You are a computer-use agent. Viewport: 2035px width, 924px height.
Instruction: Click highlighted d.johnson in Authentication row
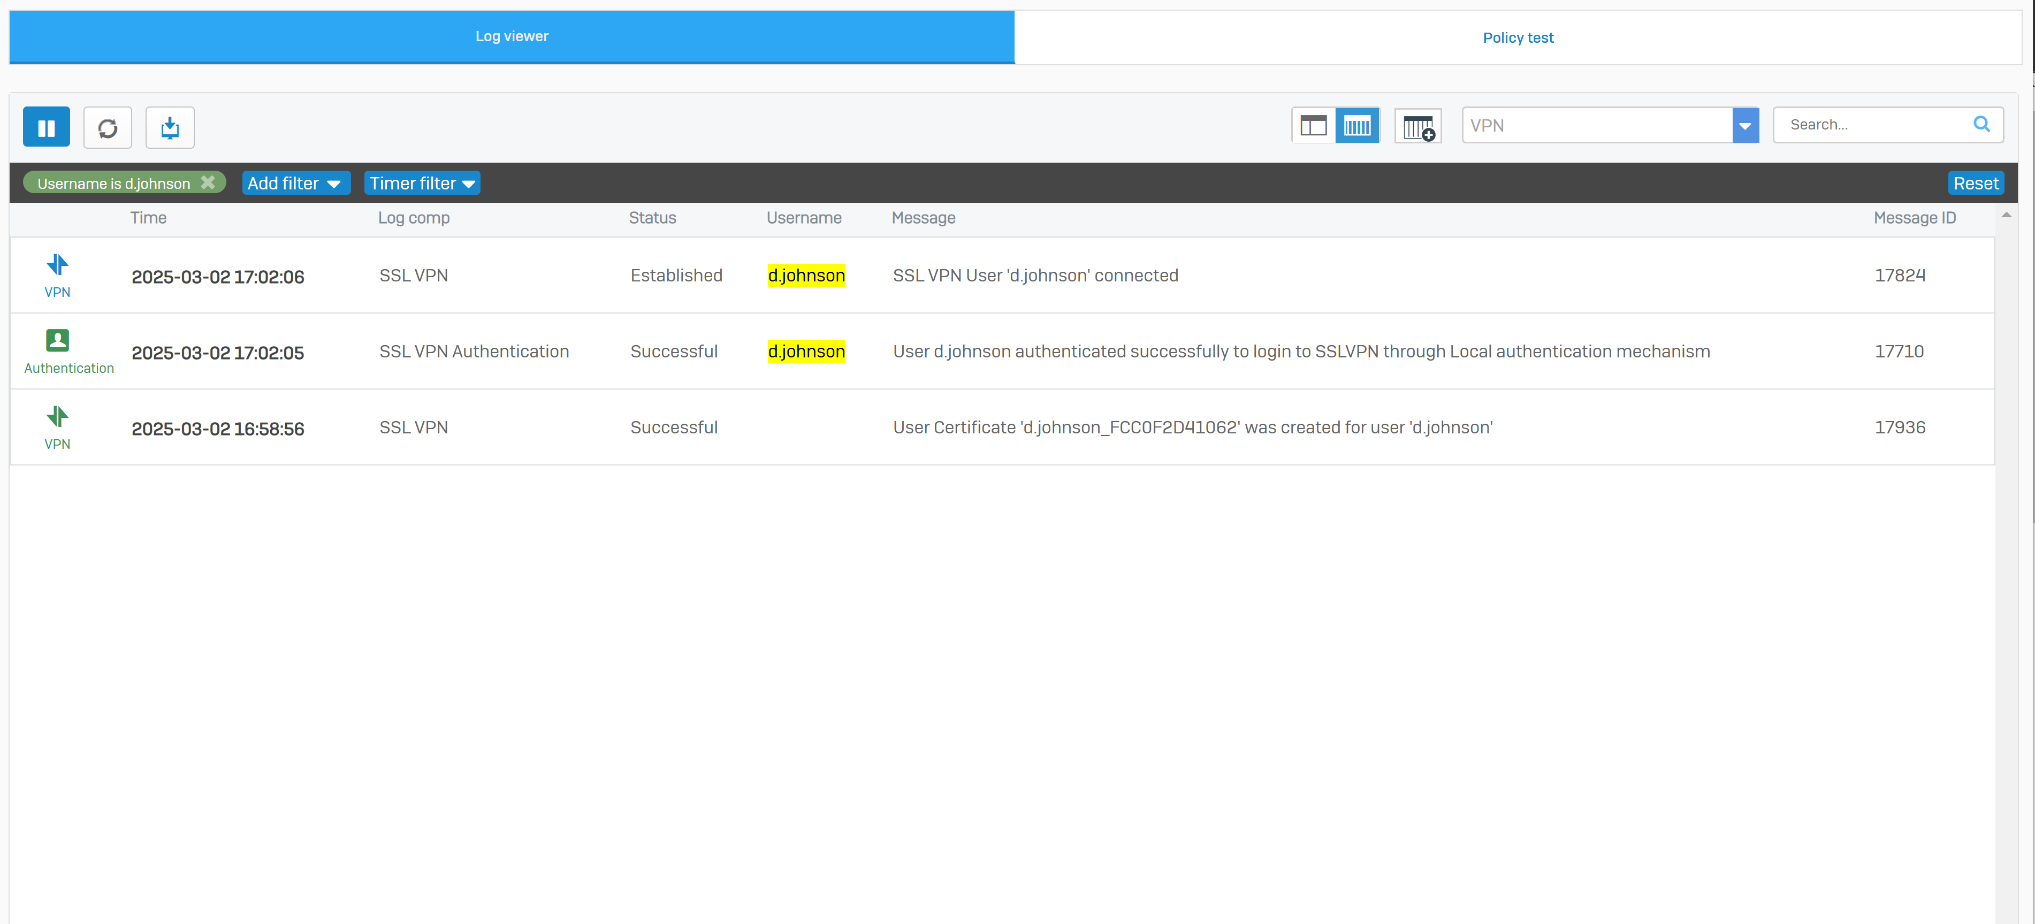(x=806, y=352)
